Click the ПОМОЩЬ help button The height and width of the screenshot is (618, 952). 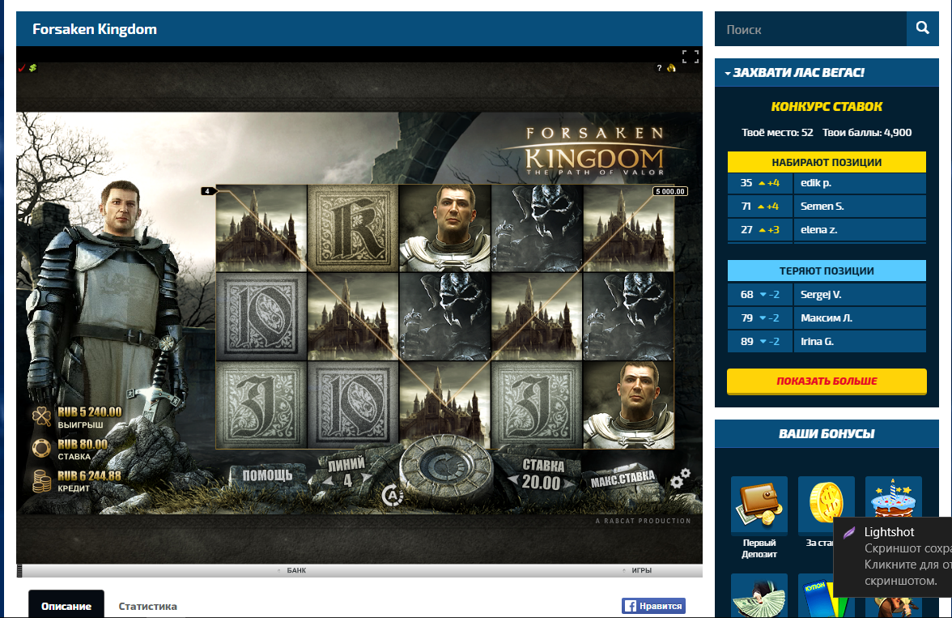267,475
